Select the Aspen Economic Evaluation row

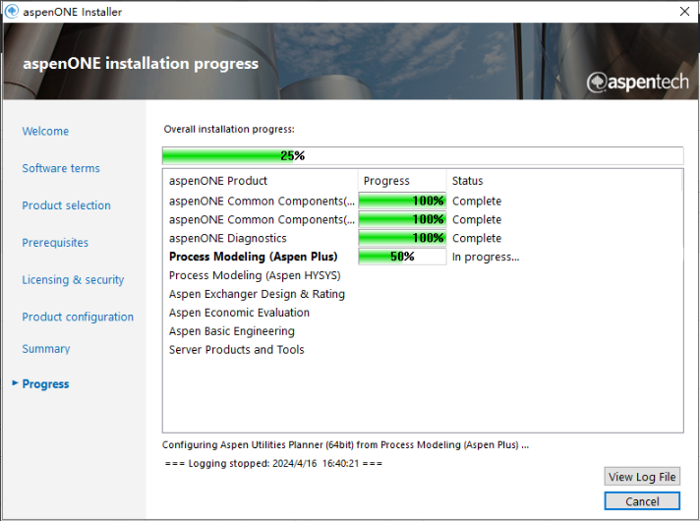[x=423, y=313]
